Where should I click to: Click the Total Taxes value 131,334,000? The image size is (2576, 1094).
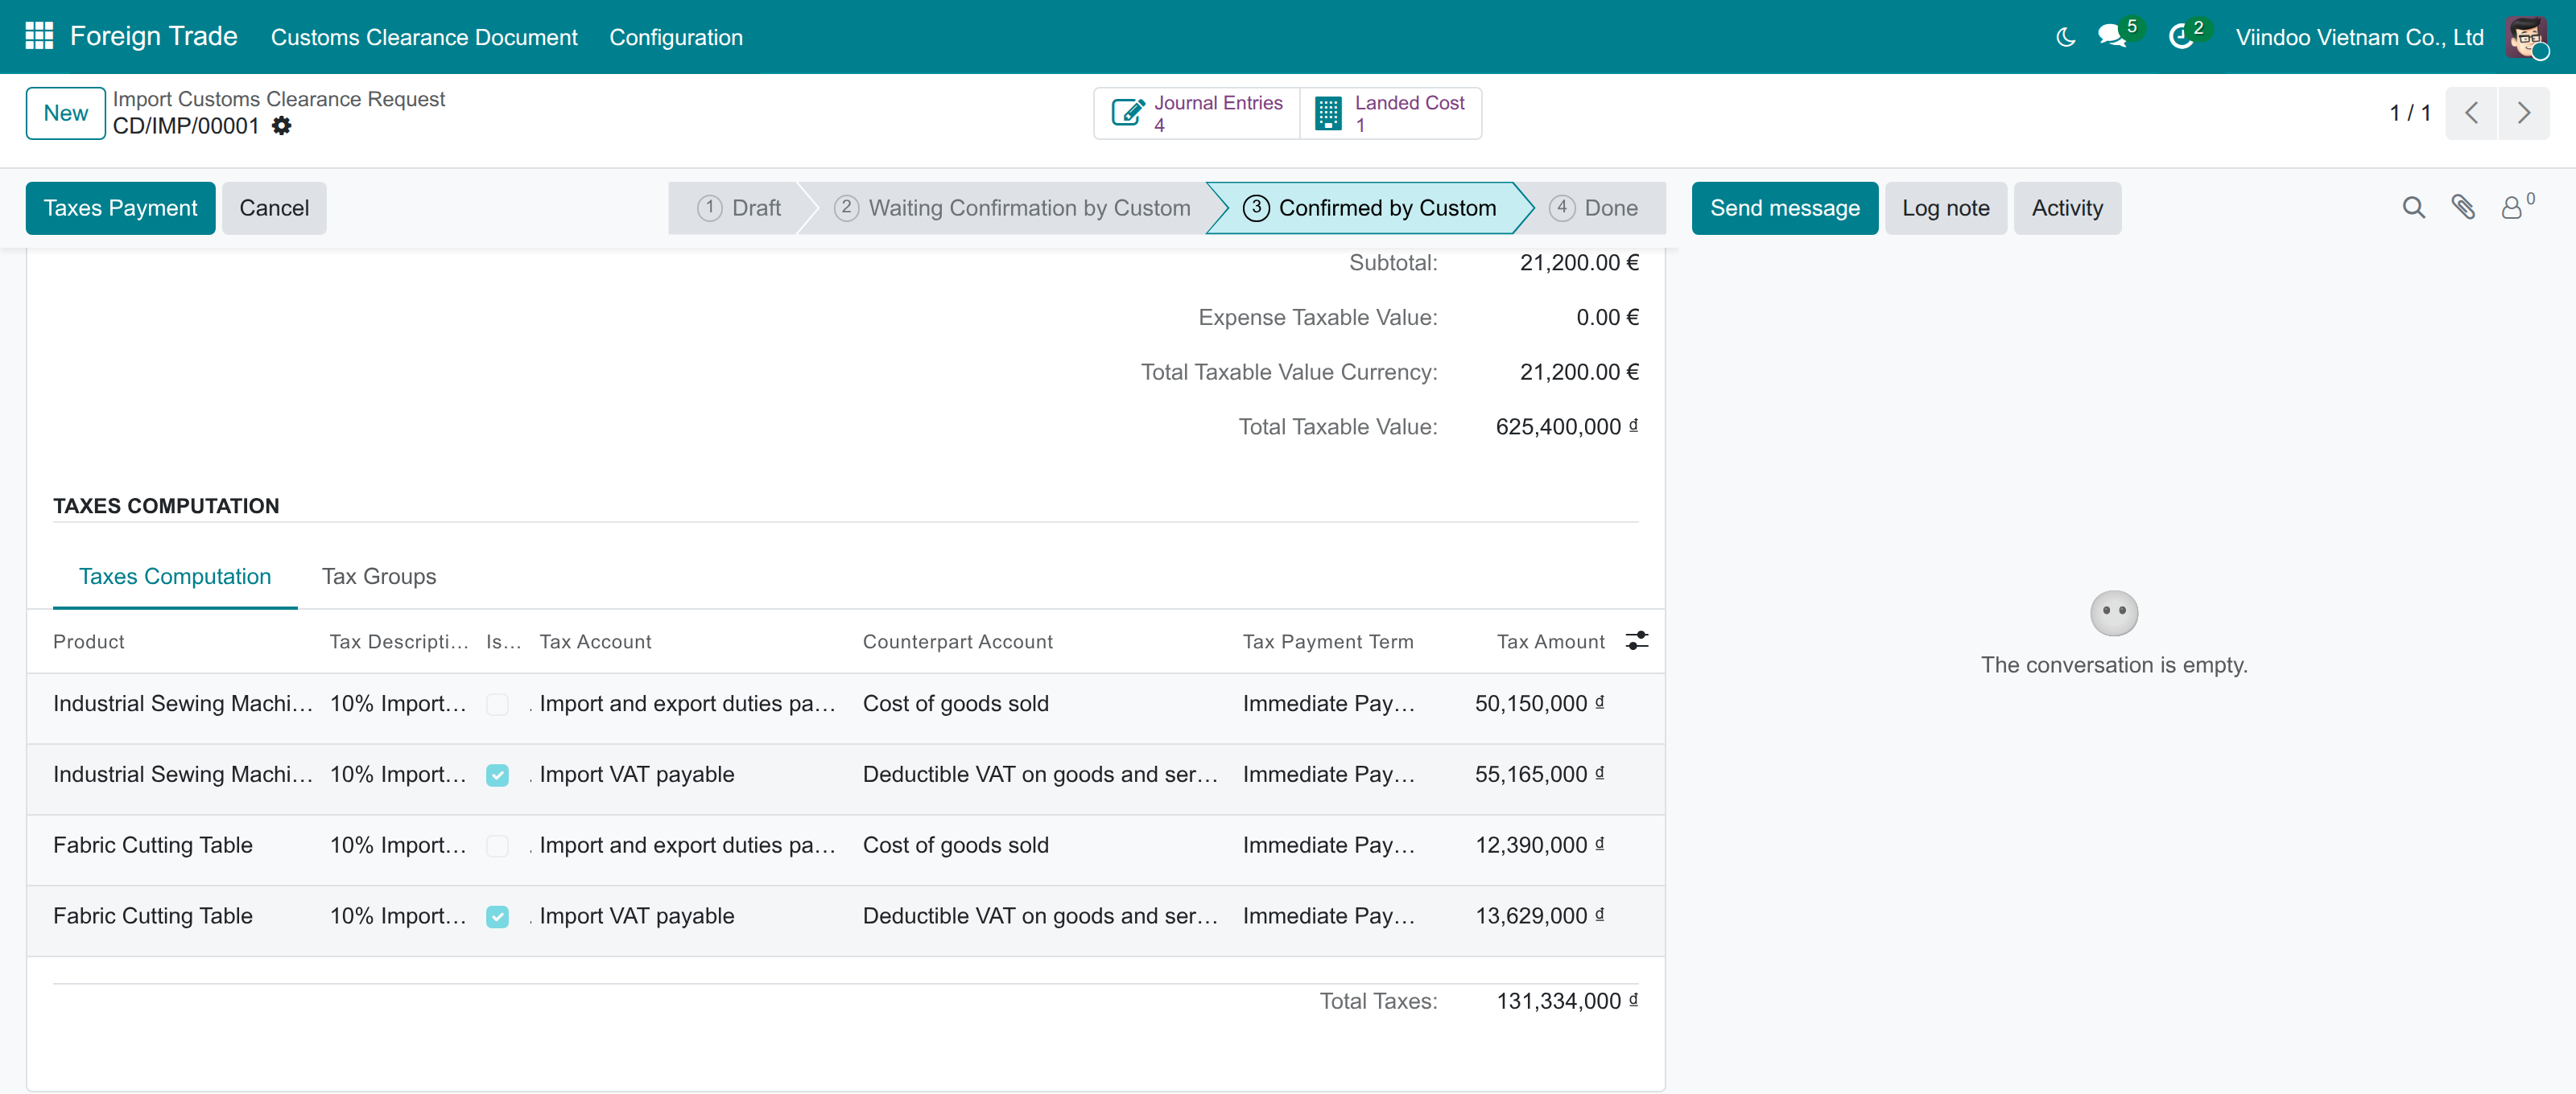click(1566, 1001)
